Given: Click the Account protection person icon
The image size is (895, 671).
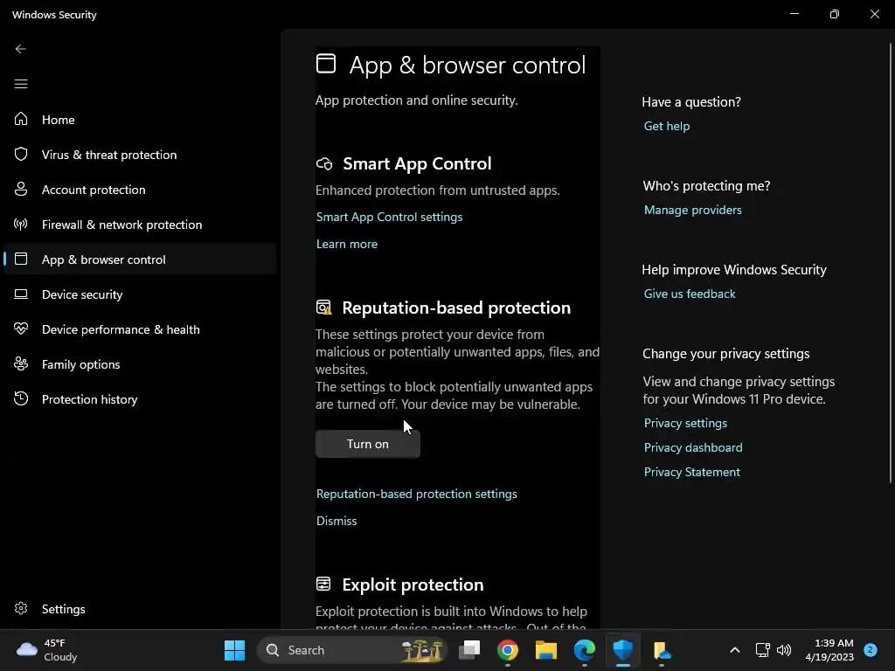Looking at the screenshot, I should pos(21,189).
